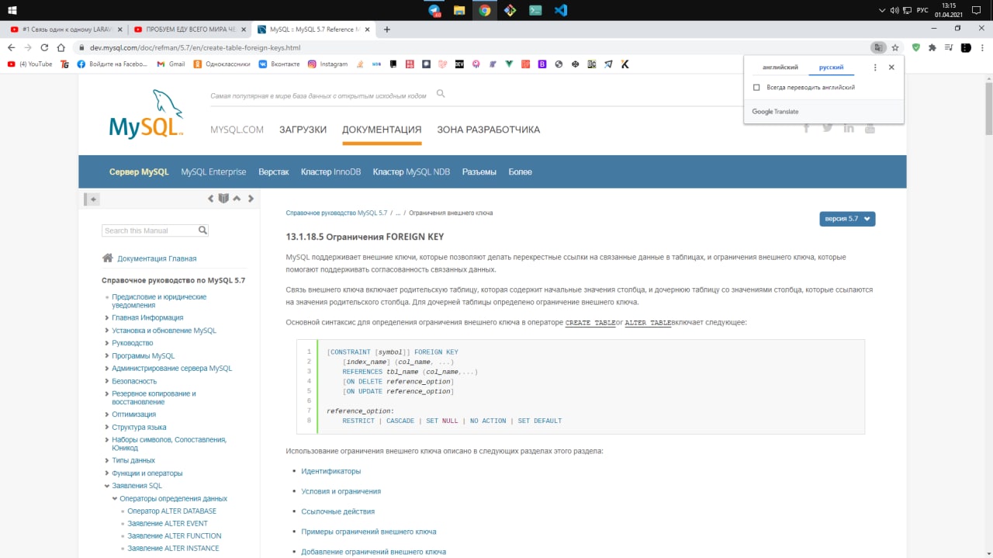Image resolution: width=993 pixels, height=558 pixels.
Task: Open the Условия и ограничения link
Action: pyautogui.click(x=341, y=491)
